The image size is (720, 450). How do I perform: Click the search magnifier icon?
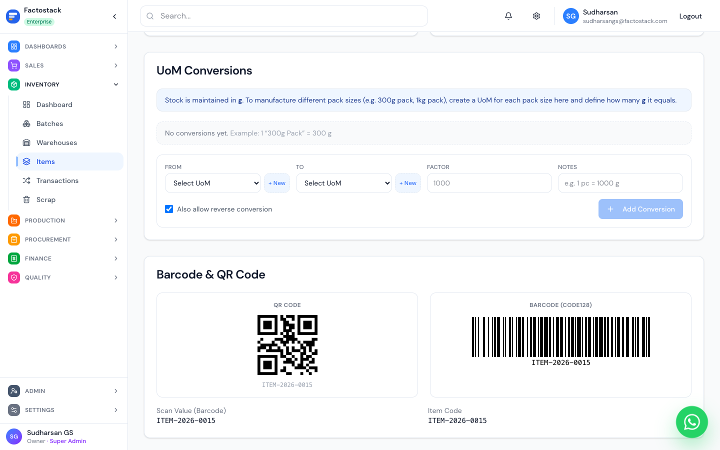pos(150,16)
